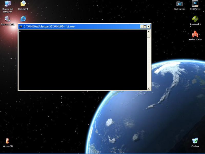Open the Documenti folder icon
The width and height of the screenshot is (205, 154).
tap(23, 5)
